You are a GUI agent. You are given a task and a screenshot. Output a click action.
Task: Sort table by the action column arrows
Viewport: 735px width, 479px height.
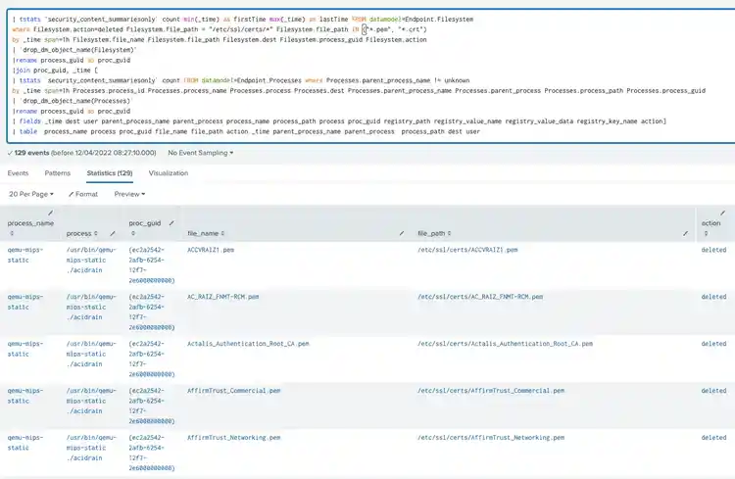pos(705,234)
